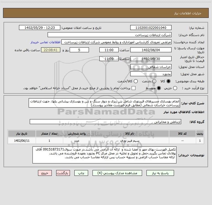This screenshot has width=212, height=205.
Task: Select the متوسط purchase type radio
Action: [x=159, y=88]
